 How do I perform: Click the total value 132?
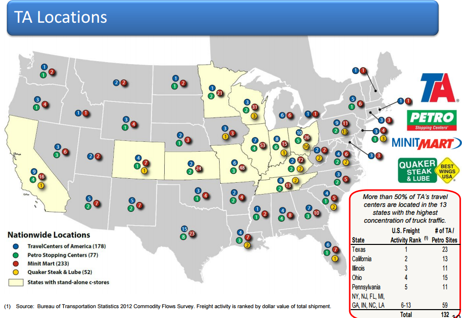tap(445, 315)
